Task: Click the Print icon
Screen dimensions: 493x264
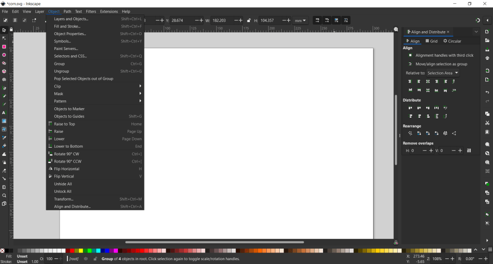Action: point(487,58)
